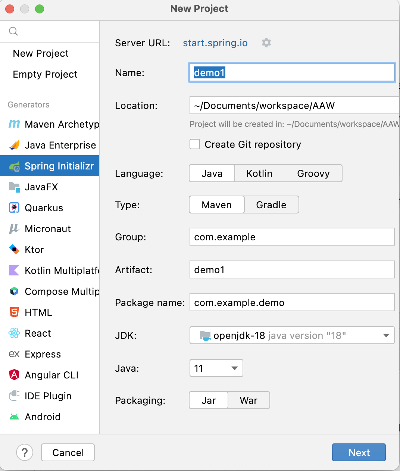
Task: Open the start.spring.io server link
Action: tap(215, 43)
